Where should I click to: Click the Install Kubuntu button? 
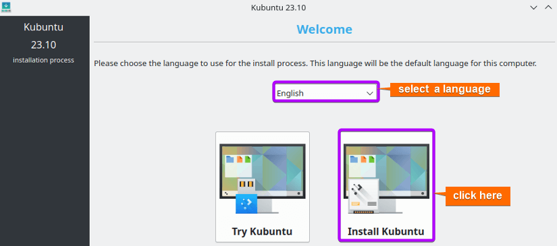[x=386, y=185]
